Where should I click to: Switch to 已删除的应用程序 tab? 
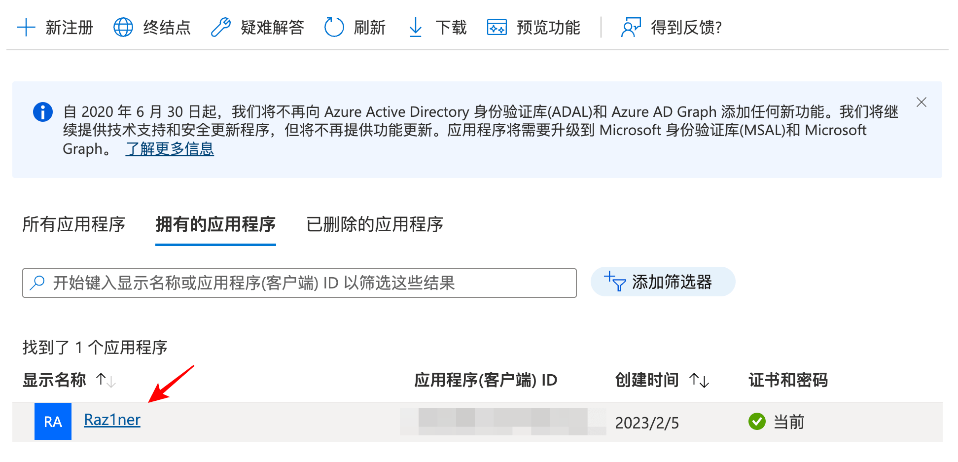point(375,224)
